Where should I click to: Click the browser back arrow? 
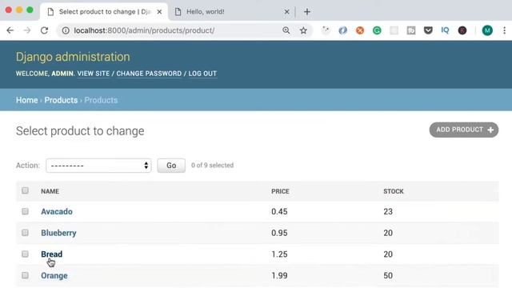click(10, 30)
